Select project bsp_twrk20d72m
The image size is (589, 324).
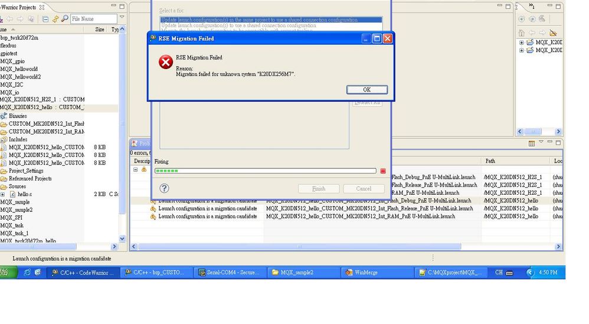coord(19,38)
